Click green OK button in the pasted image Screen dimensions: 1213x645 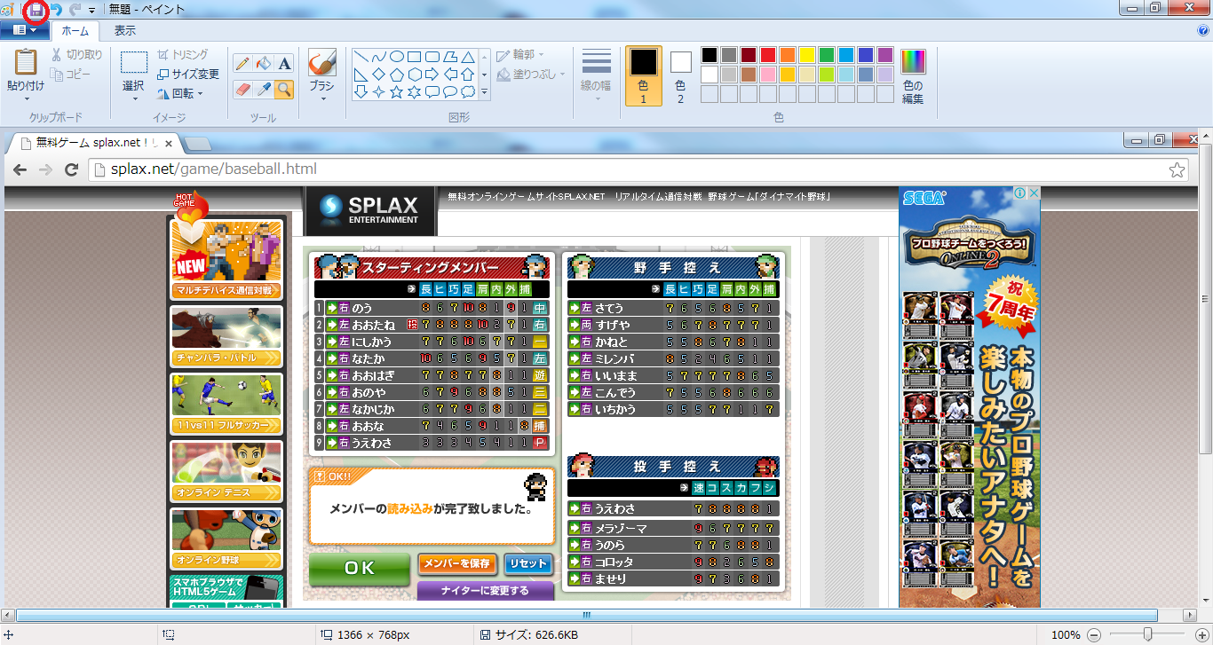[x=359, y=569]
